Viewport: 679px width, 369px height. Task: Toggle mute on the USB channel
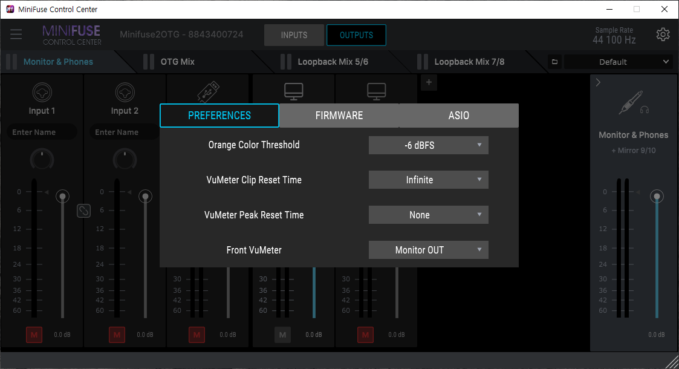pos(197,335)
